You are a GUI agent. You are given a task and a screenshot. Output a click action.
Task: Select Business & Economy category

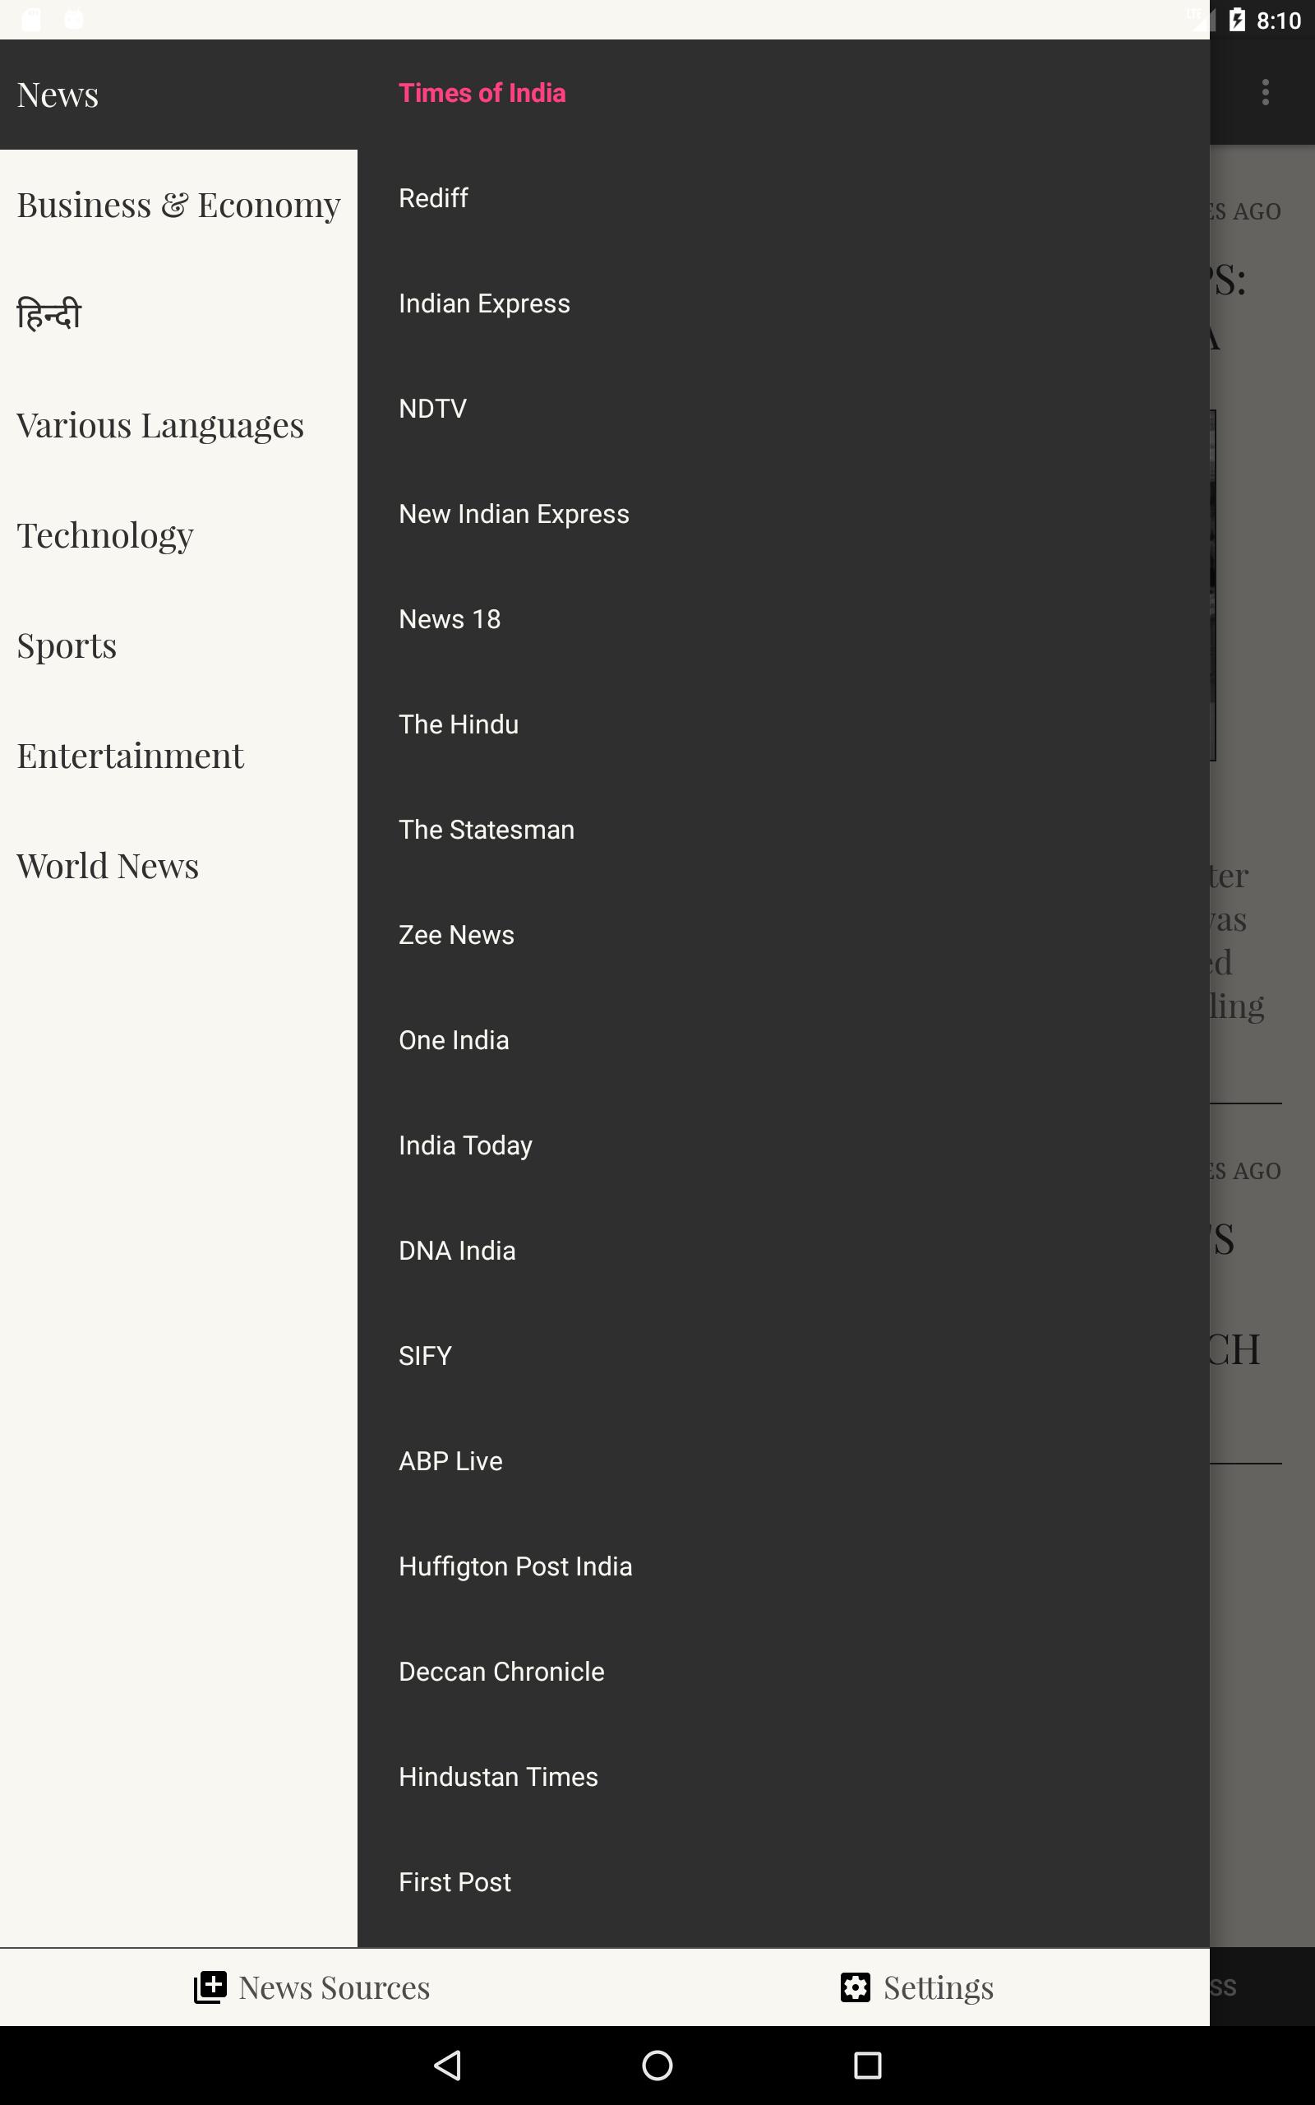point(178,205)
